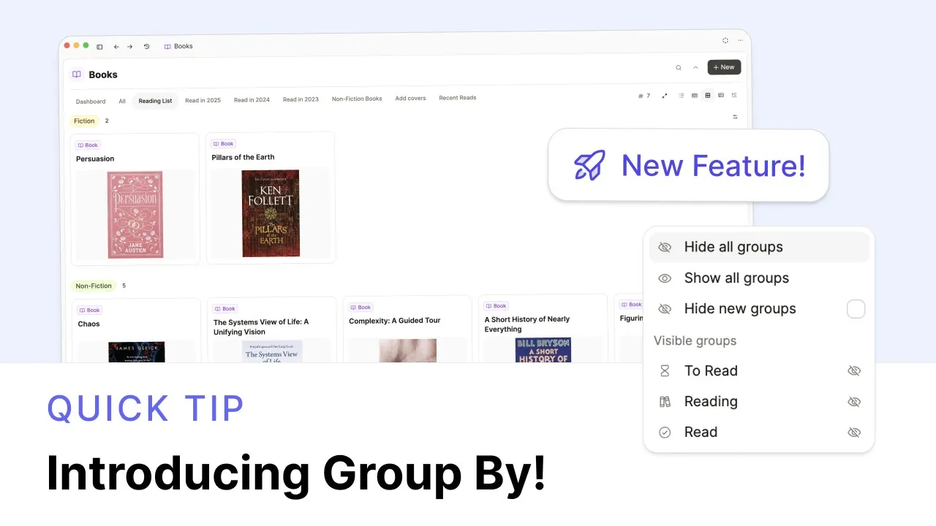This screenshot has height=526, width=936.
Task: Select Show all groups menu item
Action: pos(759,278)
